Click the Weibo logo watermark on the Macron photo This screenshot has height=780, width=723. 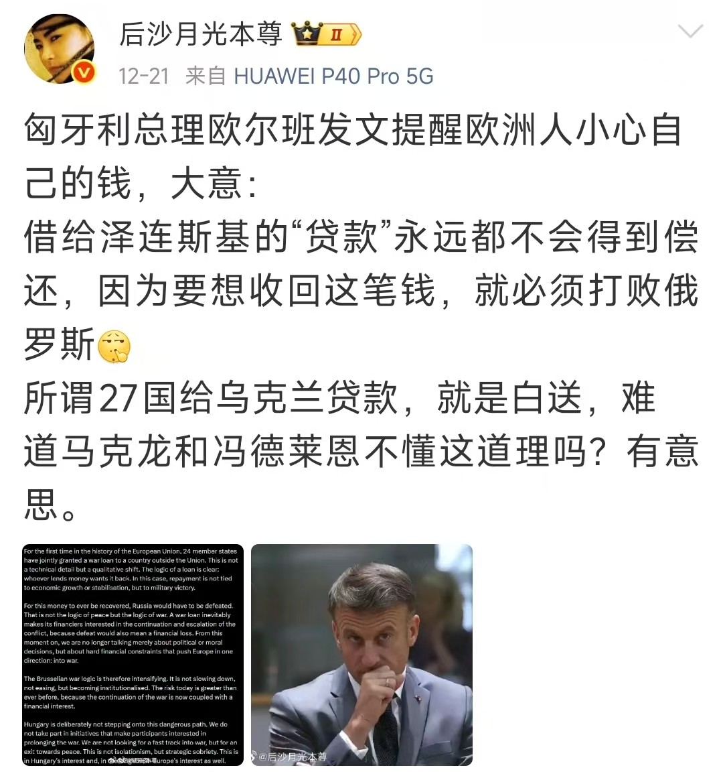253,757
